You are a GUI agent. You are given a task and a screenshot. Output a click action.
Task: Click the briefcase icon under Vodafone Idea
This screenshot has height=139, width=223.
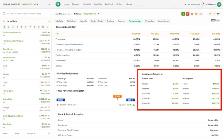(7, 61)
